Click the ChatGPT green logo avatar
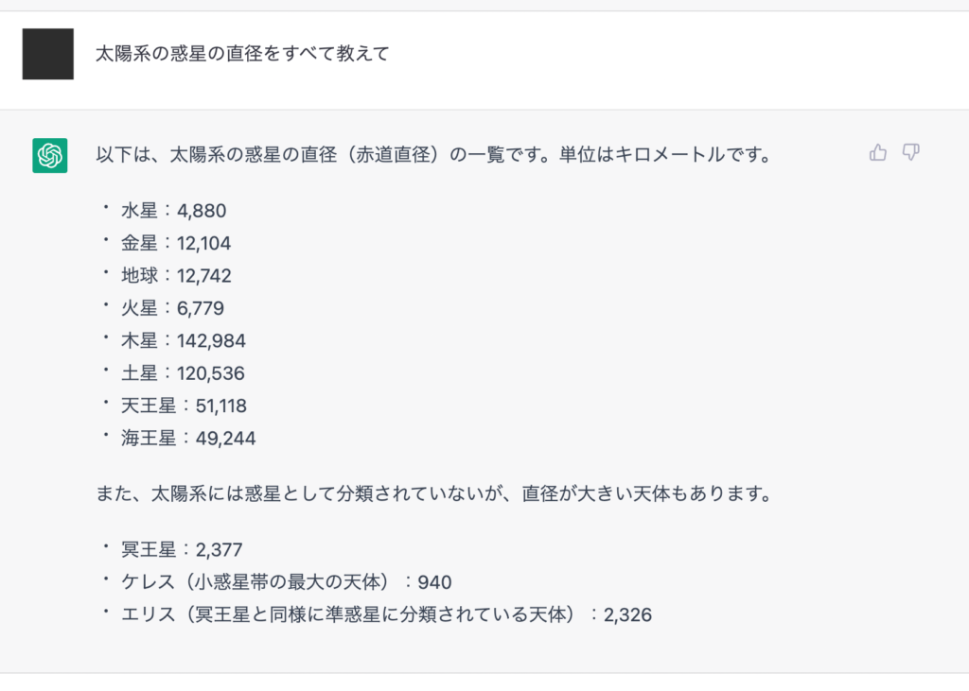The height and width of the screenshot is (691, 969). point(50,156)
